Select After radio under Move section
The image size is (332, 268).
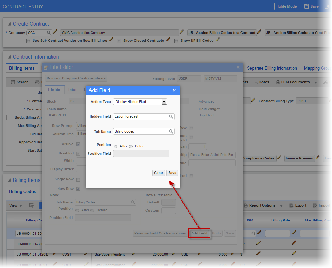pyautogui.click(x=77, y=210)
